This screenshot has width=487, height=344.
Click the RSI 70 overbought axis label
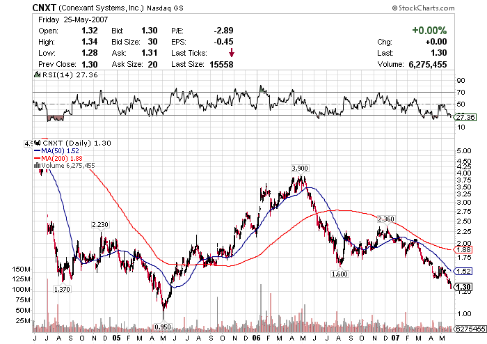click(x=461, y=93)
